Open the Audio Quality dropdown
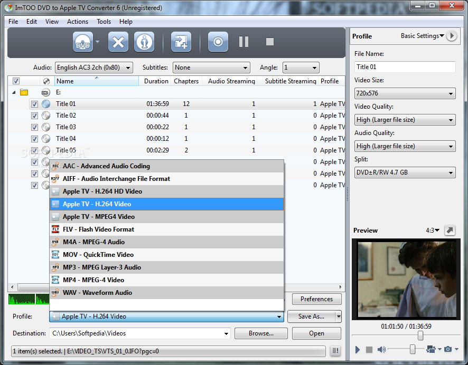Screen dimensions: 468x365 click(405, 146)
